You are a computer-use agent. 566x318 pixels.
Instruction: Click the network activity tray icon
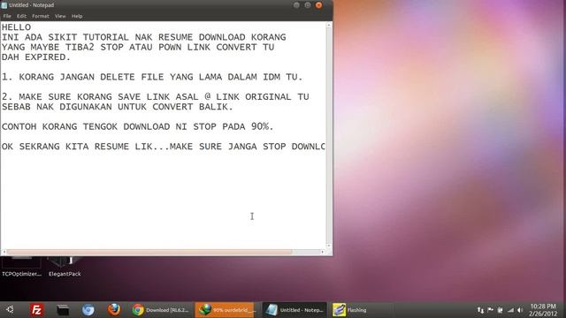[x=480, y=310]
